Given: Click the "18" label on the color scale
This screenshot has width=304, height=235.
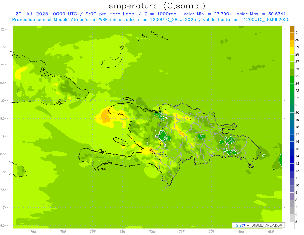Looking at the screenshot, I should (x=297, y=127).
